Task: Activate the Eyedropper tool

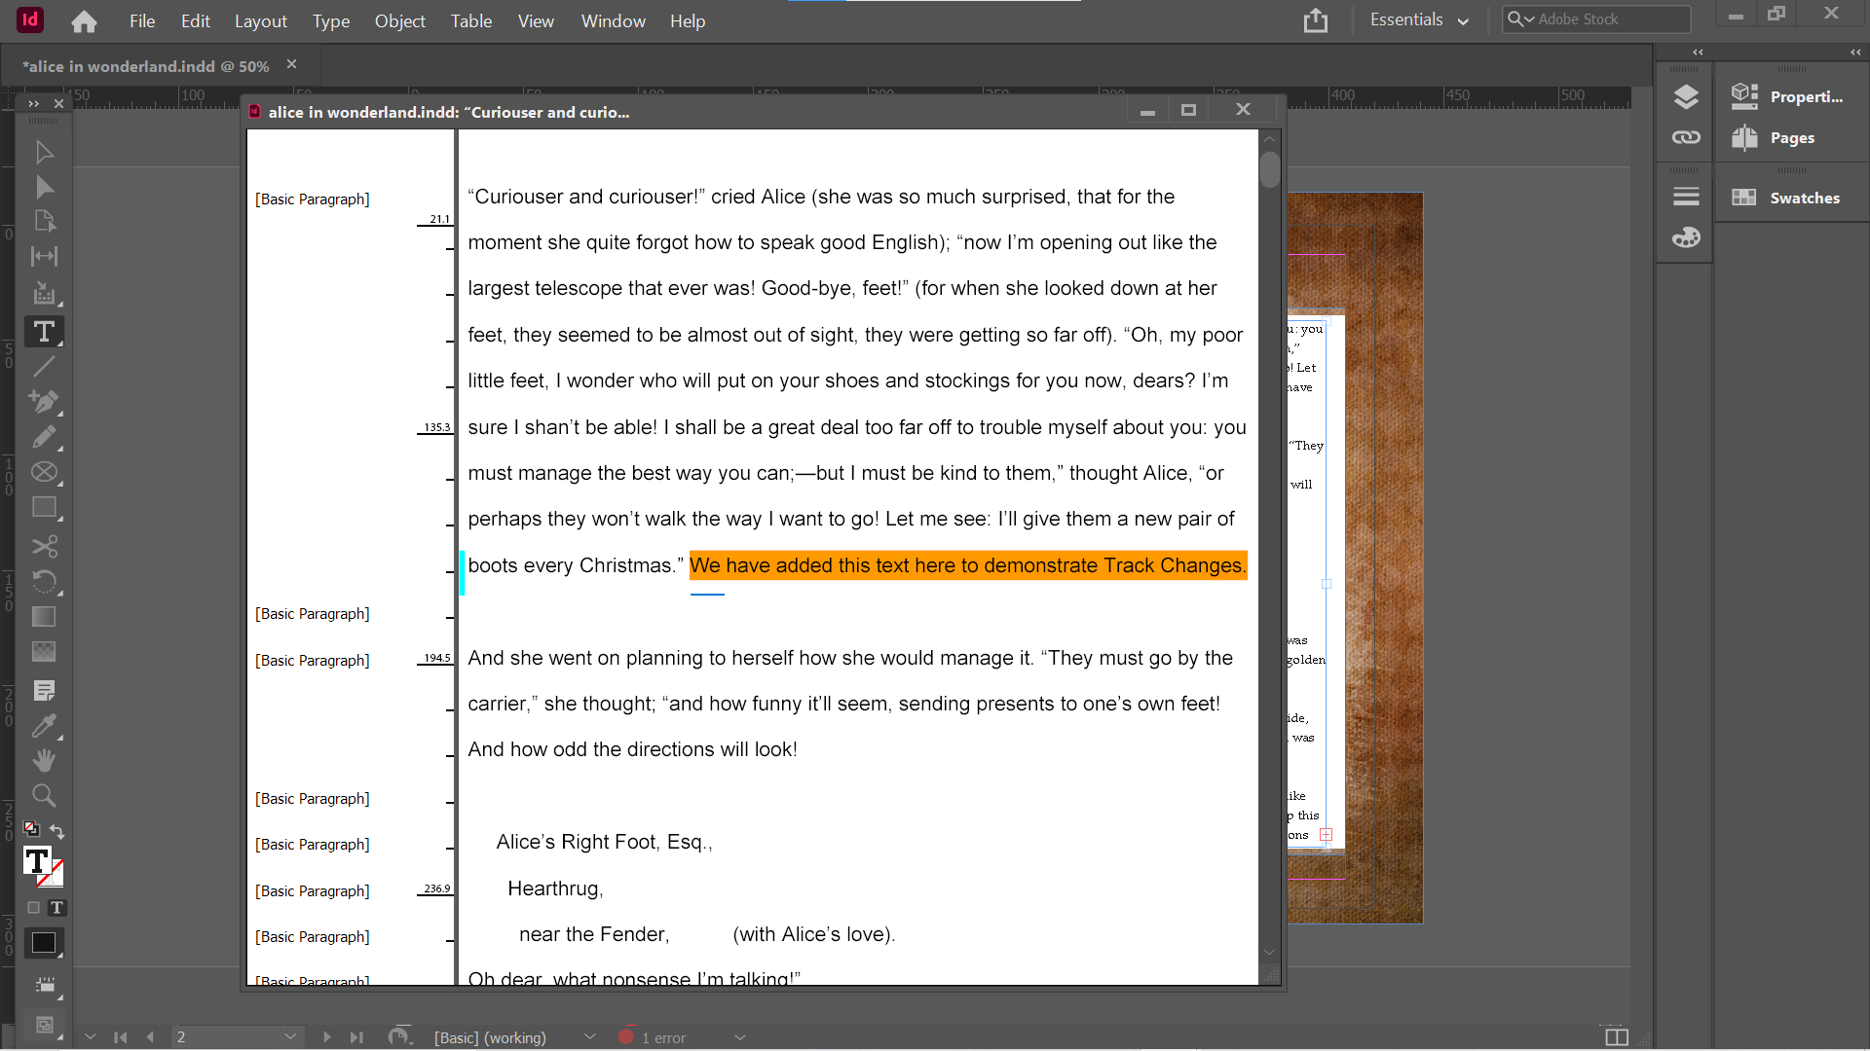Action: [x=44, y=725]
